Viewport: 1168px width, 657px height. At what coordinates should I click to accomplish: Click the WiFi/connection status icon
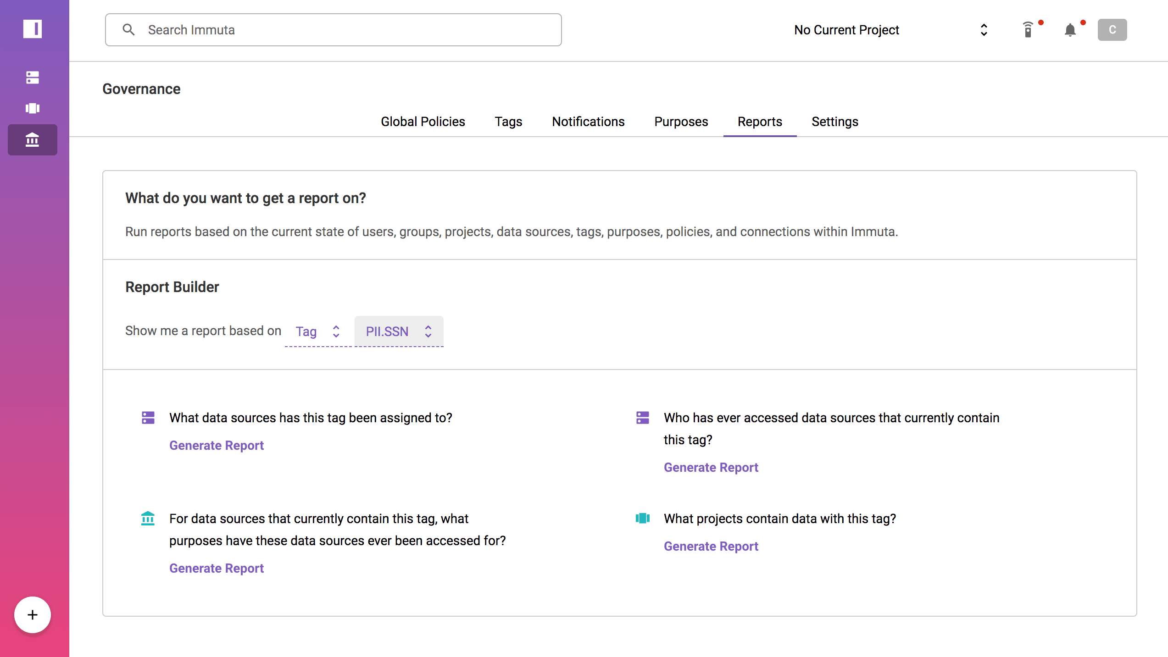click(1029, 30)
